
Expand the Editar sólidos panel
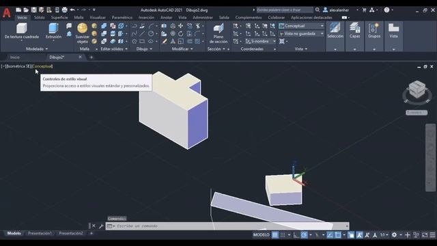pos(114,49)
